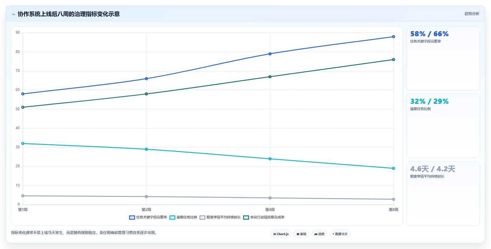This screenshot has width=491, height=249.
Task: Click the 40 y-axis tick label
Action: click(18, 128)
